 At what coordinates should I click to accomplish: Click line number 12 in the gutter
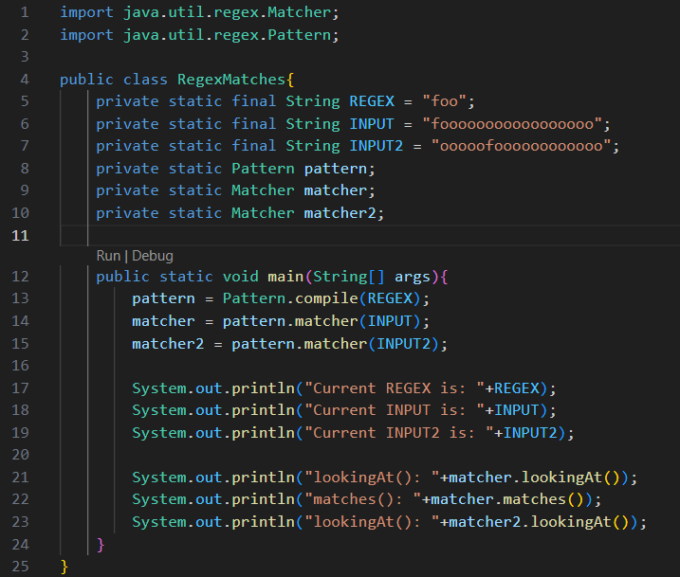point(20,277)
